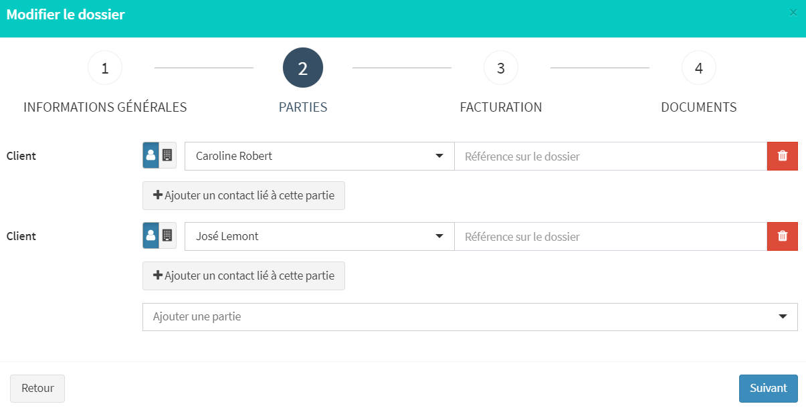This screenshot has width=806, height=410.
Task: Add linked contact to Caroline Robert party
Action: [243, 195]
